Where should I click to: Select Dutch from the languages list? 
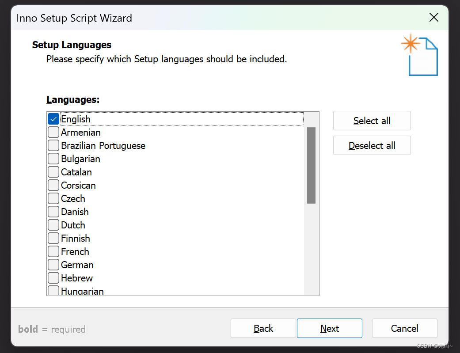[53, 225]
